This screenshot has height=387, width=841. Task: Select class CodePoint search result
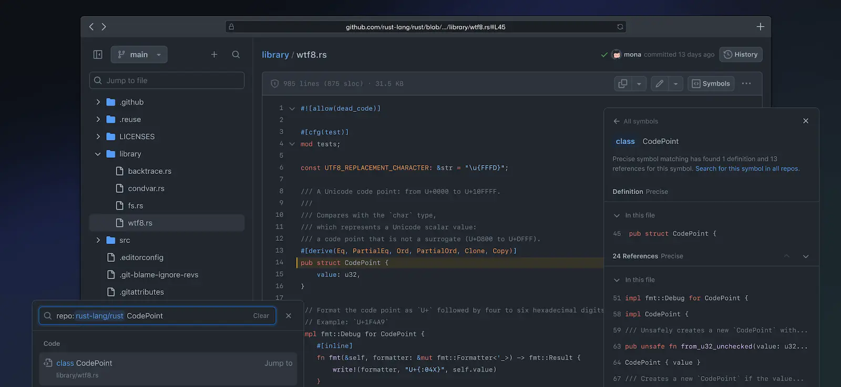168,369
